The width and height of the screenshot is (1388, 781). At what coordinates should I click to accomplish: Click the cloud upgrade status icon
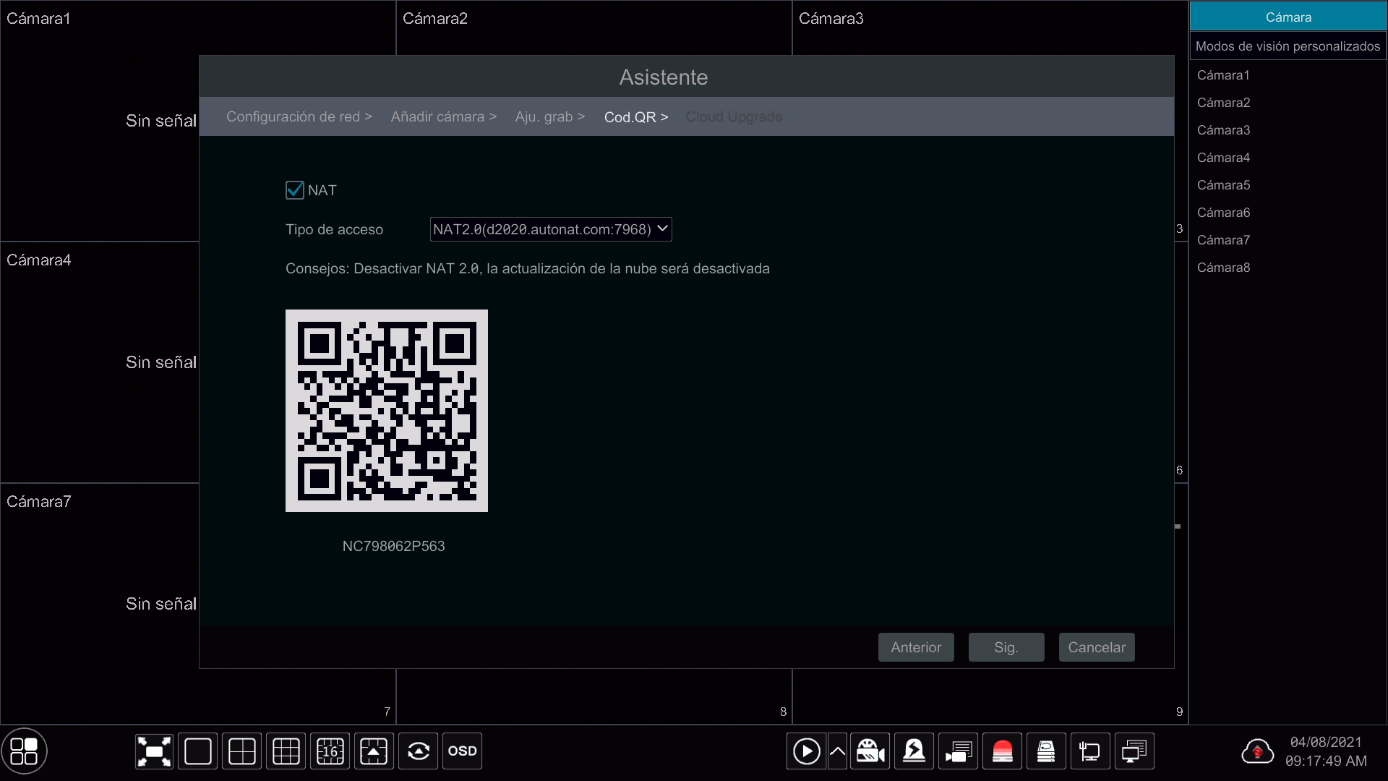[1258, 751]
